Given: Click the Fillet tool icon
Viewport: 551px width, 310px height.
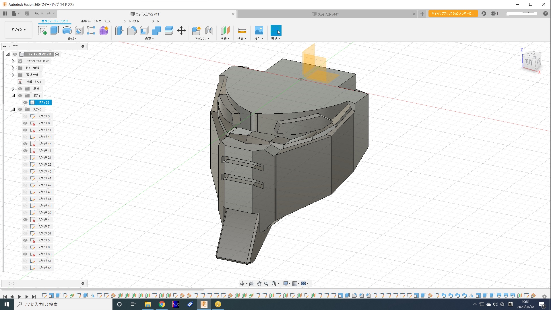Looking at the screenshot, I should click(x=132, y=30).
